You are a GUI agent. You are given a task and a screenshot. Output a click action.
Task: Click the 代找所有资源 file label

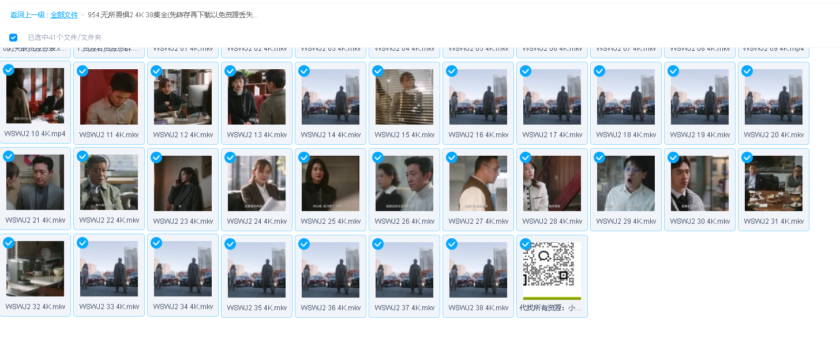[x=551, y=307]
